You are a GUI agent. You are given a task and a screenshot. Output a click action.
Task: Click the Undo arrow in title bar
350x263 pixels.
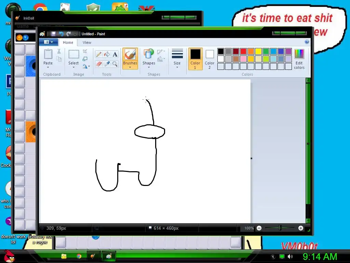coord(61,34)
